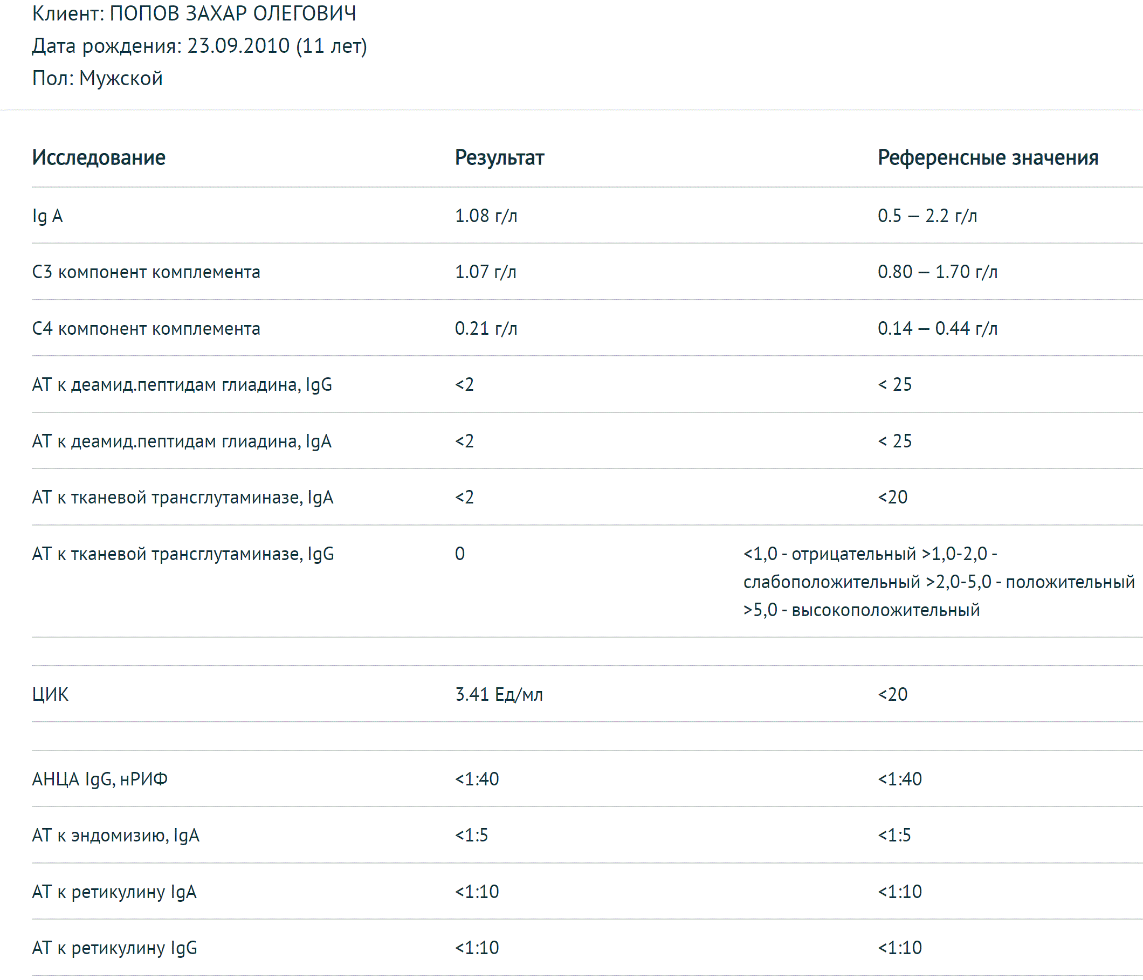This screenshot has width=1143, height=980.
Task: Select the C4 компонент комплемента row label
Action: pos(146,328)
